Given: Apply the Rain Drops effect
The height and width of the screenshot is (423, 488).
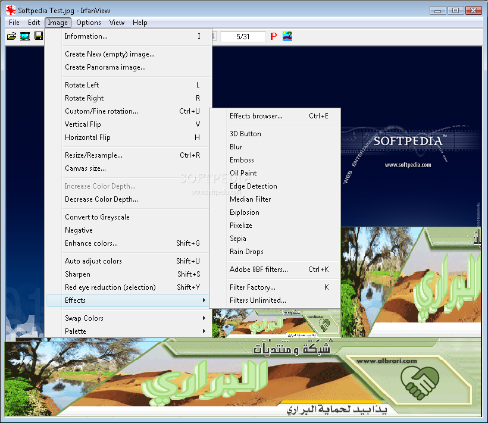Looking at the screenshot, I should coord(275,251).
